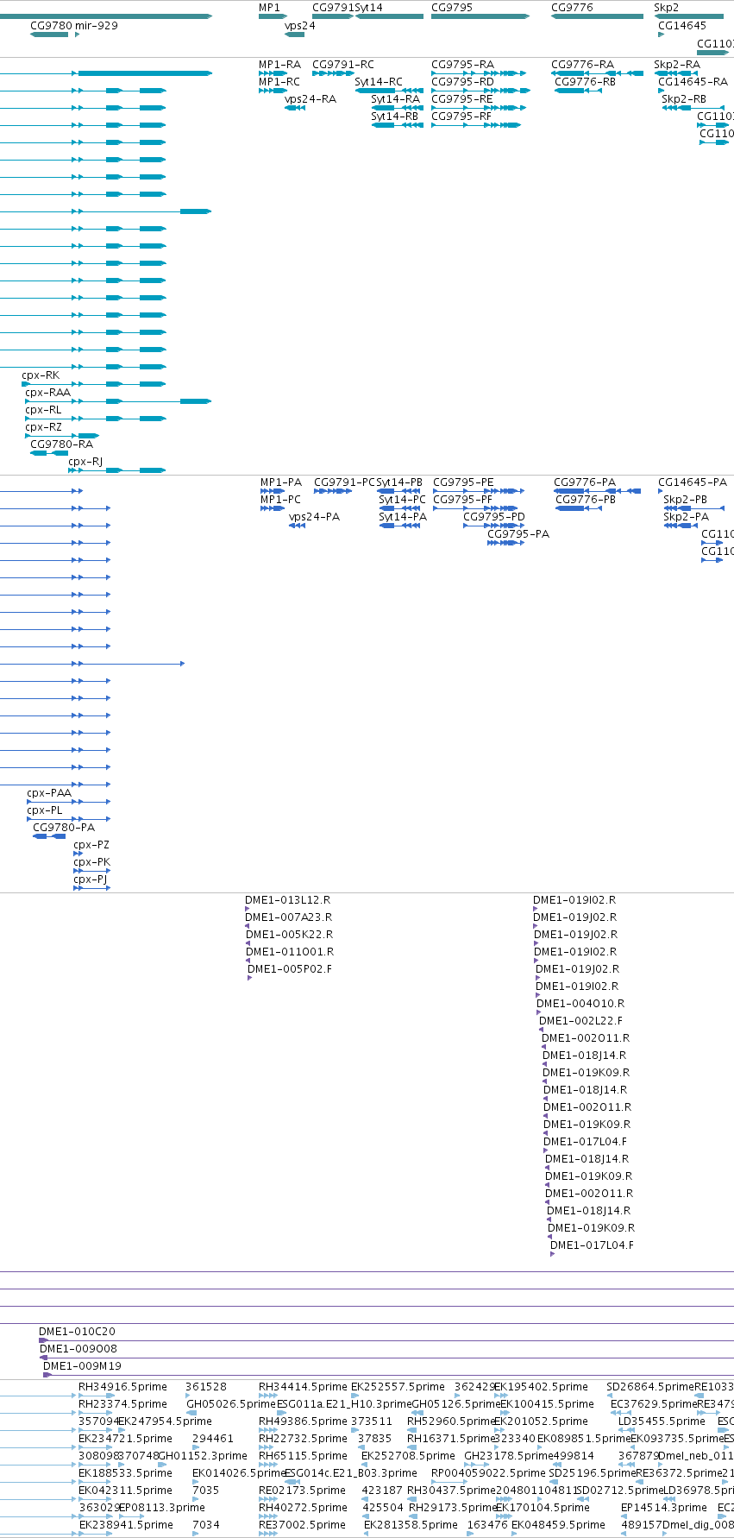Open protein vps24-PA
This screenshot has height=1538, width=734.
(x=314, y=517)
